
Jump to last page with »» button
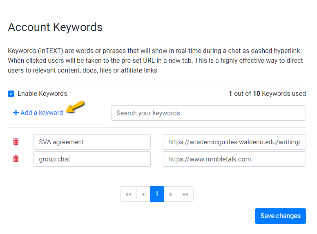pyautogui.click(x=185, y=194)
